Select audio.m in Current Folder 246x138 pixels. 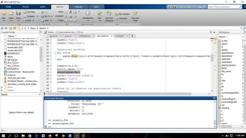tap(11, 75)
